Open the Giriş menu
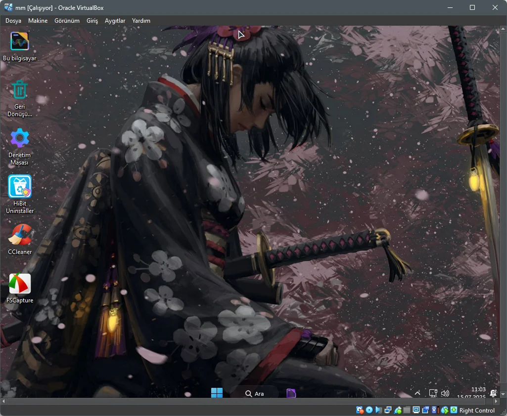 [92, 21]
